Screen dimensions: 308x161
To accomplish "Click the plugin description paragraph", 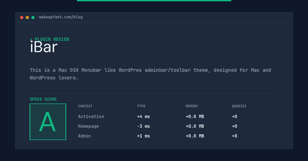I will coord(150,74).
